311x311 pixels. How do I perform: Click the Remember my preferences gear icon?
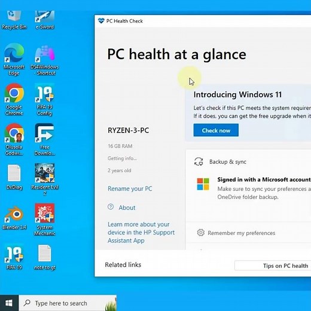point(201,233)
